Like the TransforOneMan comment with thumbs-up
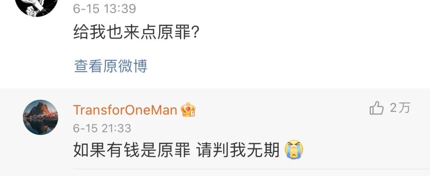Viewport: 430px width, 176px height. click(376, 108)
